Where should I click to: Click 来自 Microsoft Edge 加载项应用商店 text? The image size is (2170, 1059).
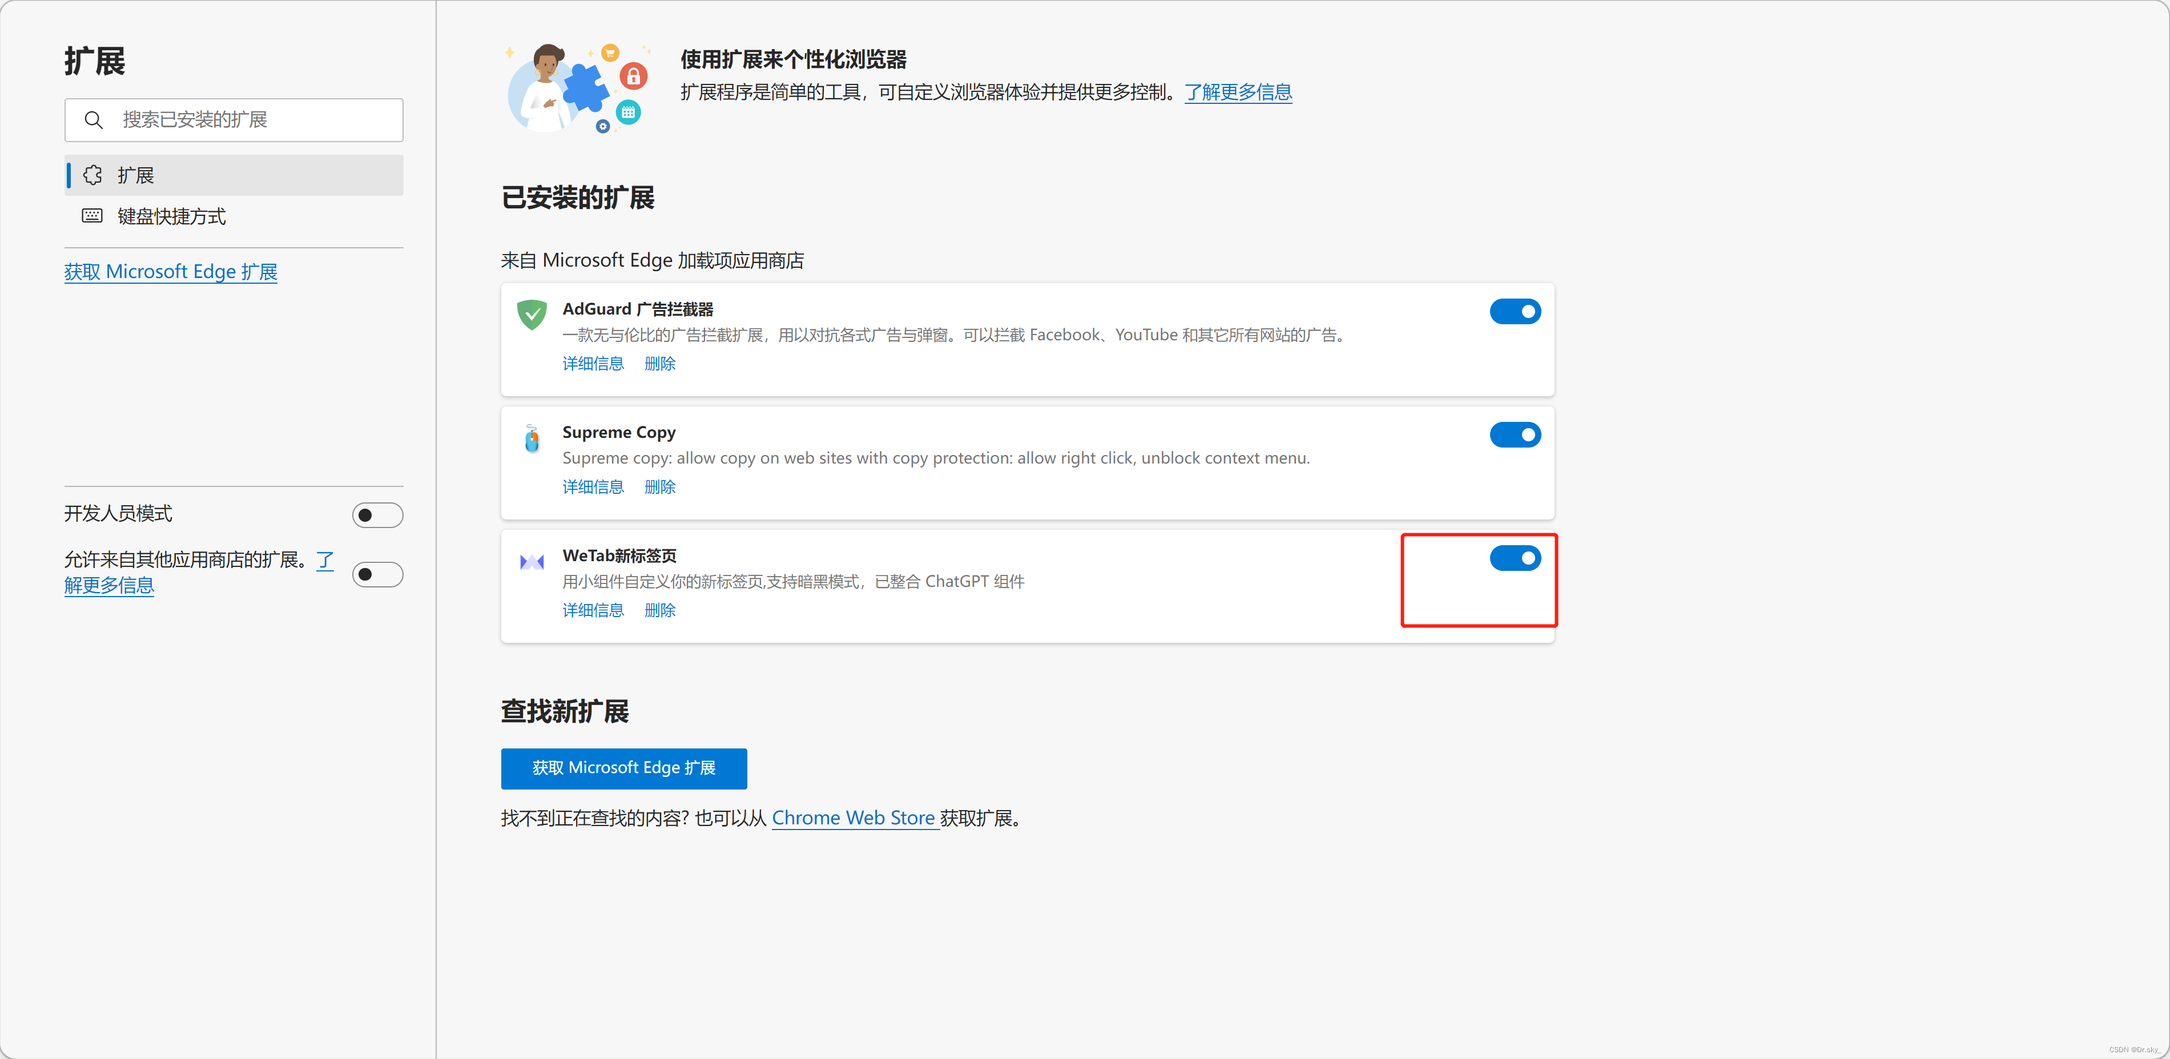pos(652,260)
